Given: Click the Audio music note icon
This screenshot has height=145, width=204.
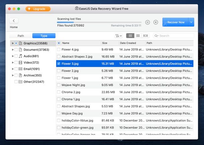Looking at the screenshot, I should tap(20, 56).
